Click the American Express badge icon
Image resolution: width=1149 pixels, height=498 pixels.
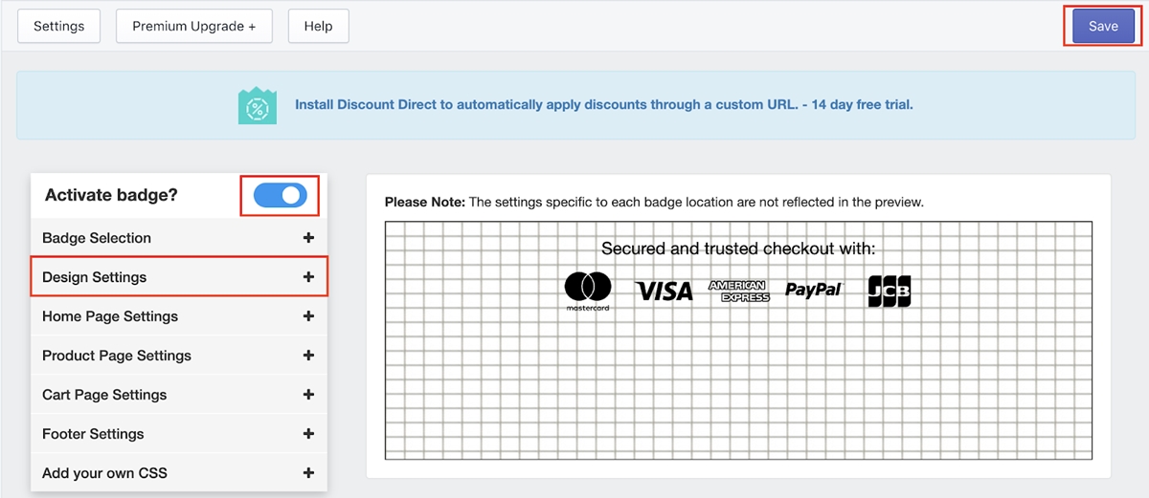738,291
